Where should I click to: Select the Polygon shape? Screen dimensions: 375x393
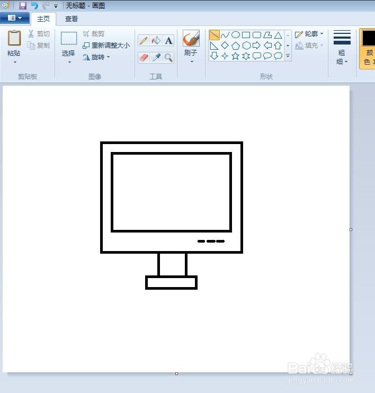click(x=267, y=35)
